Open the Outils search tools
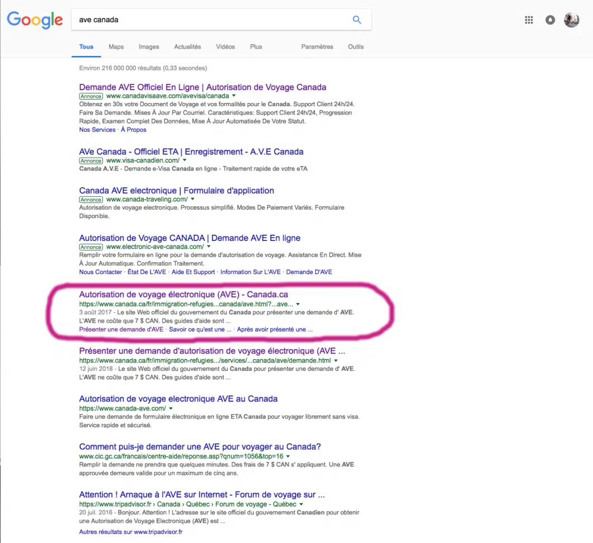The height and width of the screenshot is (543, 593). 356,47
